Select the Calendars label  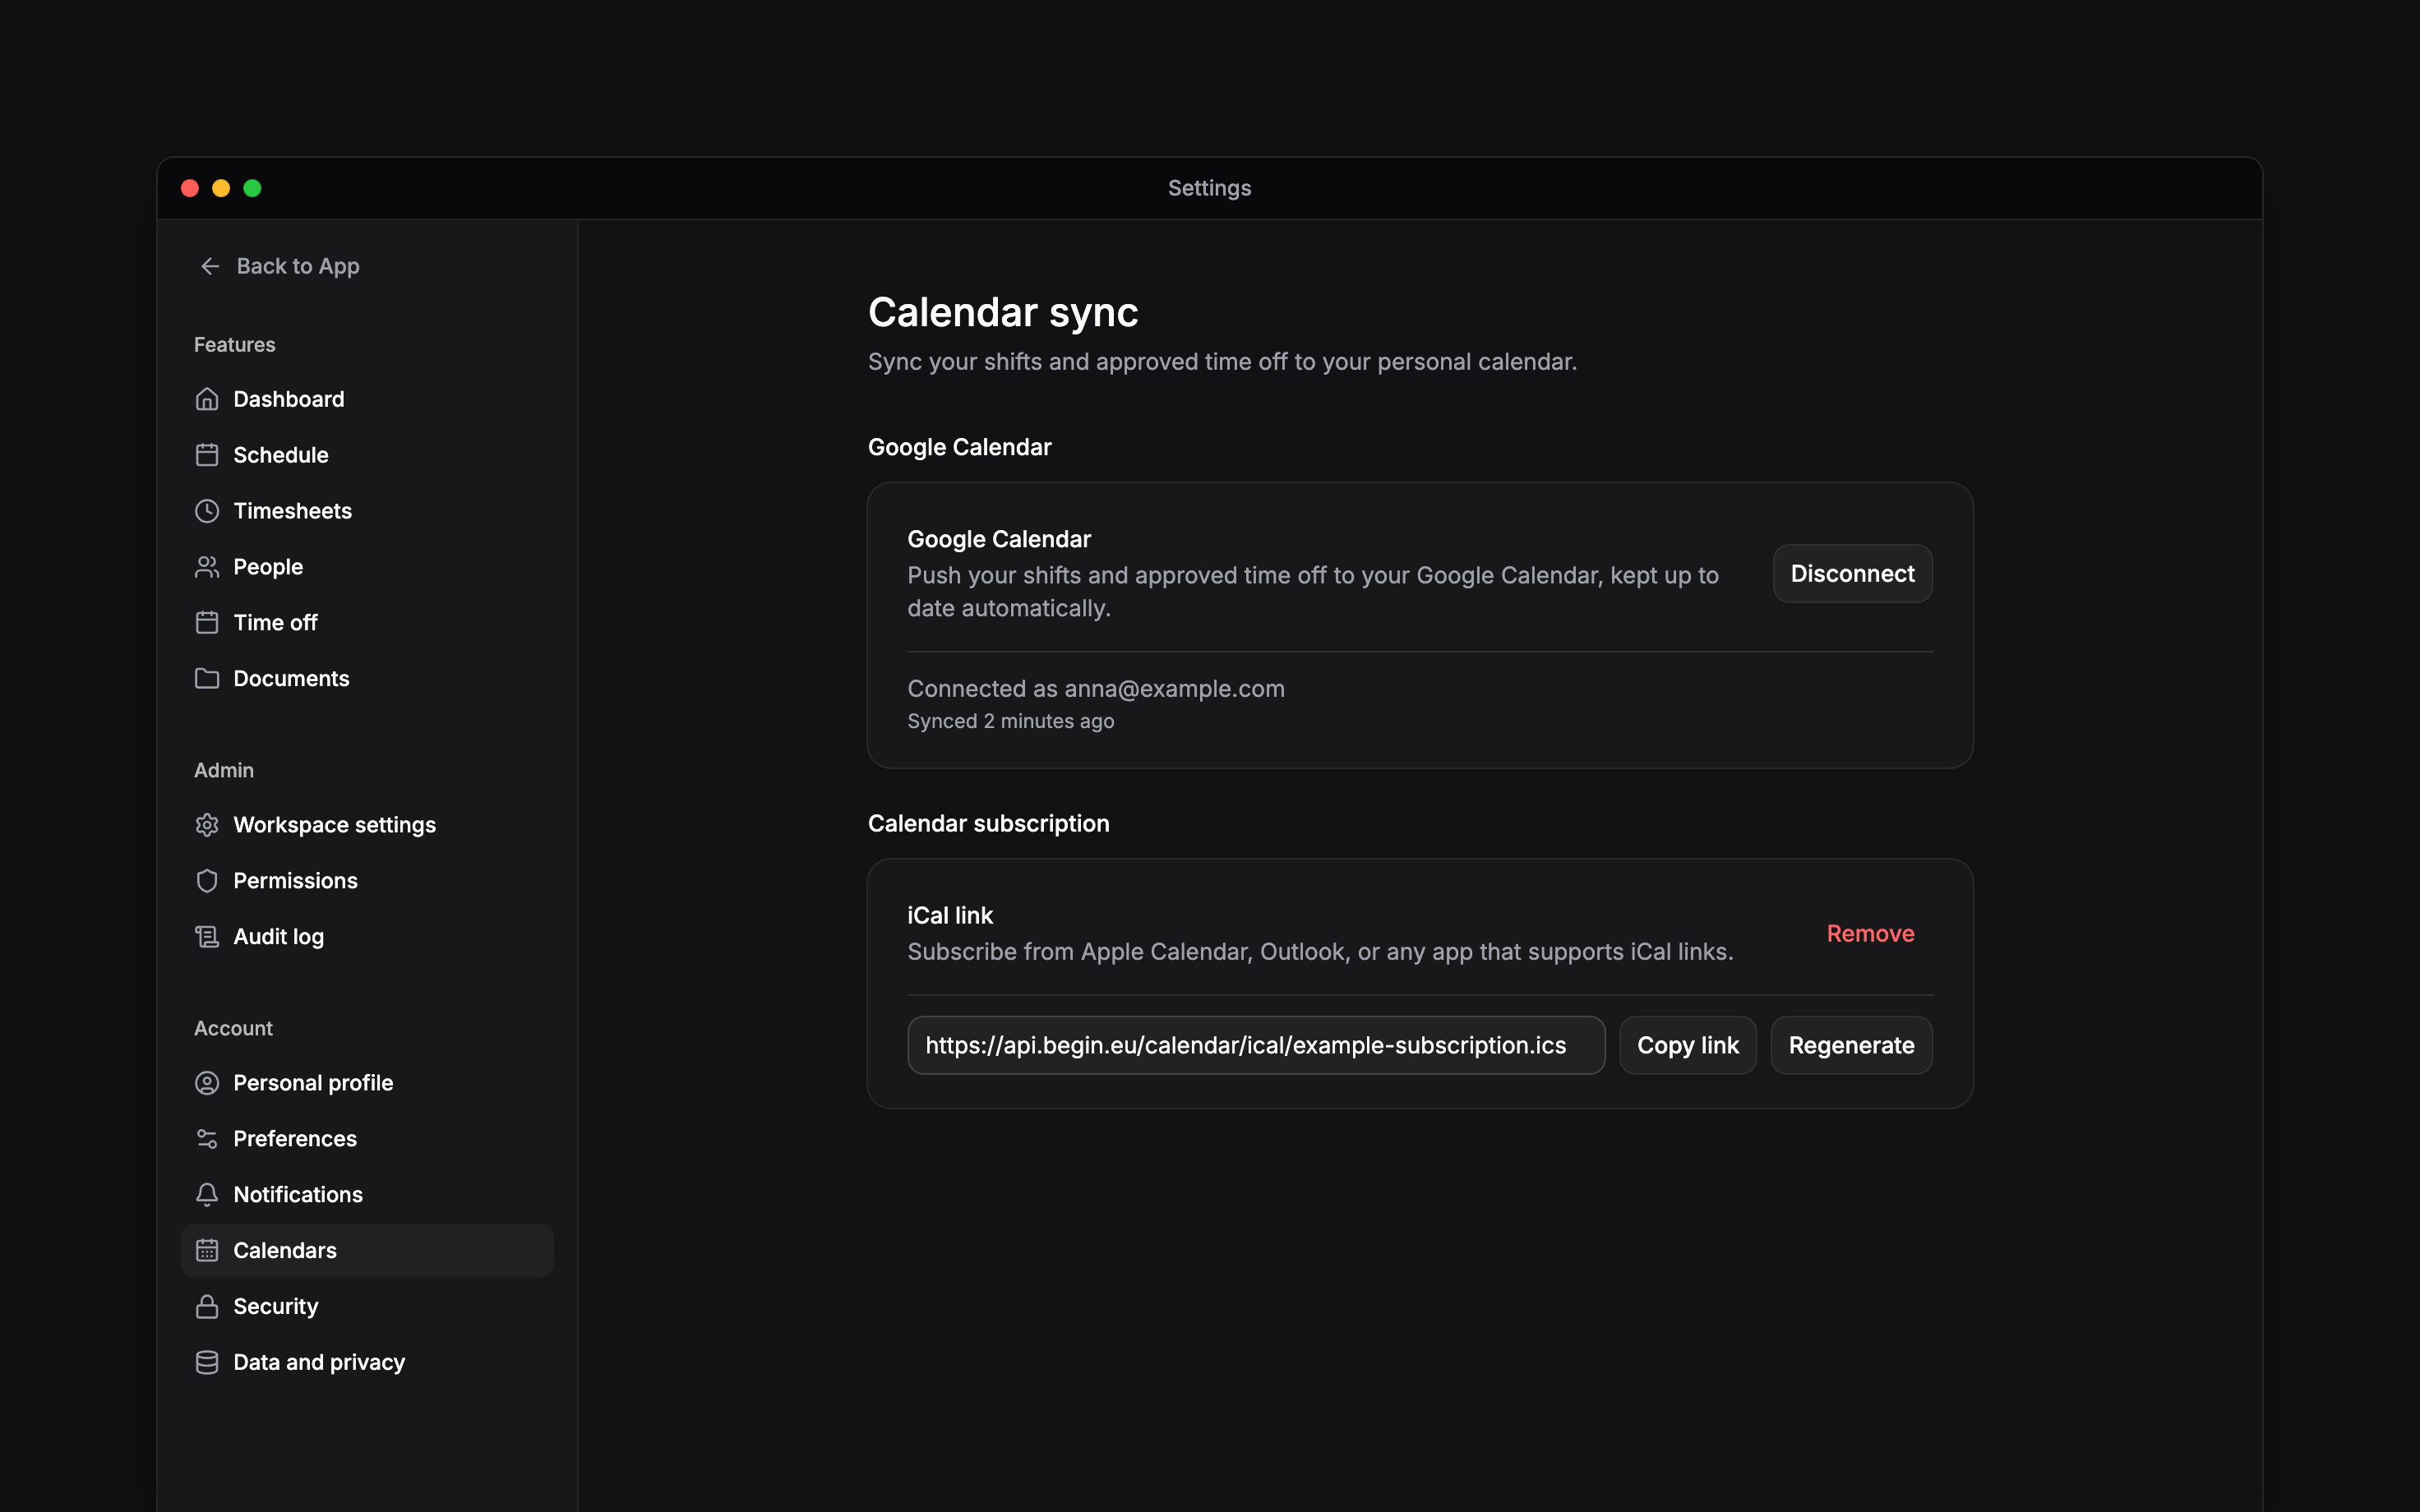pyautogui.click(x=285, y=1251)
